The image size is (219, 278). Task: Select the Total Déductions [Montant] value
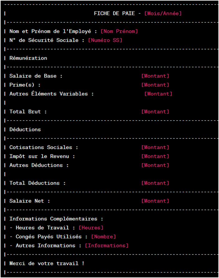tap(155, 183)
